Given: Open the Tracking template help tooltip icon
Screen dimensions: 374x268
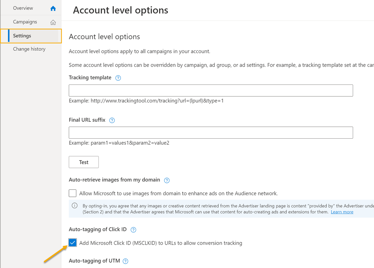Looking at the screenshot, I should (x=118, y=78).
